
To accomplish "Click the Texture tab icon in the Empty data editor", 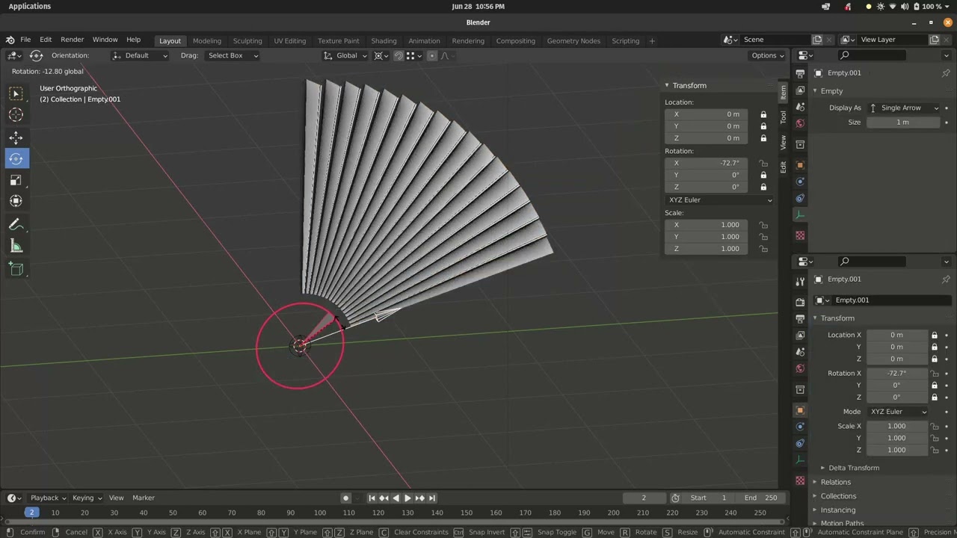I will click(x=800, y=235).
